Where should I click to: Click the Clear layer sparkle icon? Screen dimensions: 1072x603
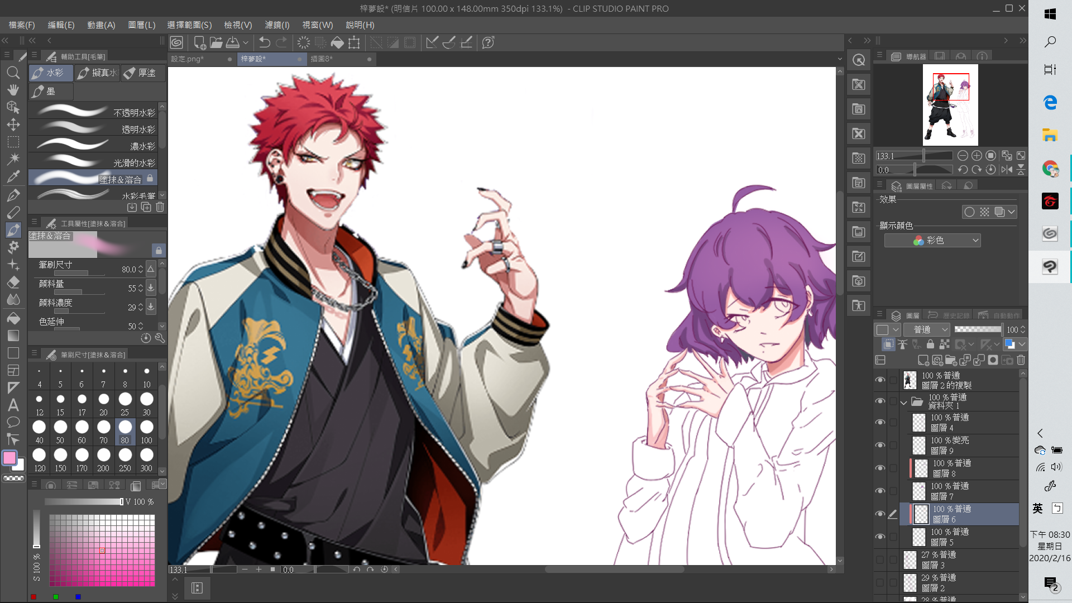[304, 42]
